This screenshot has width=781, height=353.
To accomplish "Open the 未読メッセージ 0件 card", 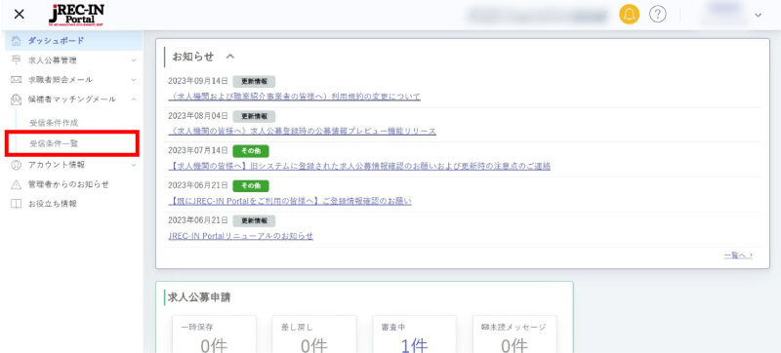I will click(514, 334).
